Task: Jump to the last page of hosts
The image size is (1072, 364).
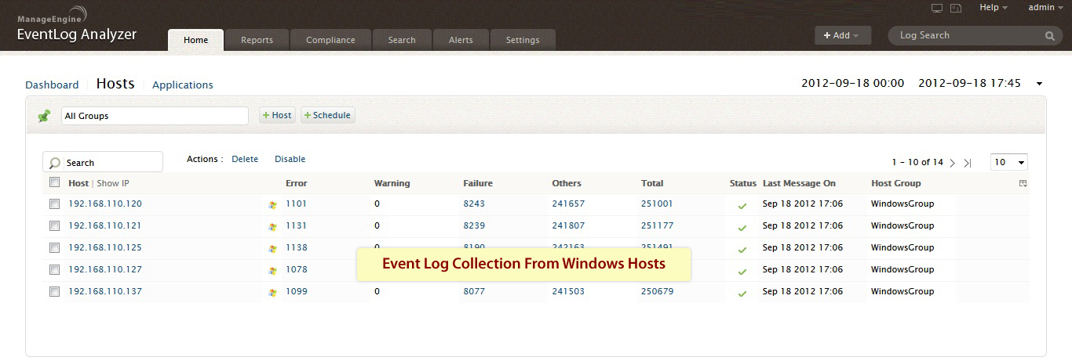Action: tap(968, 163)
